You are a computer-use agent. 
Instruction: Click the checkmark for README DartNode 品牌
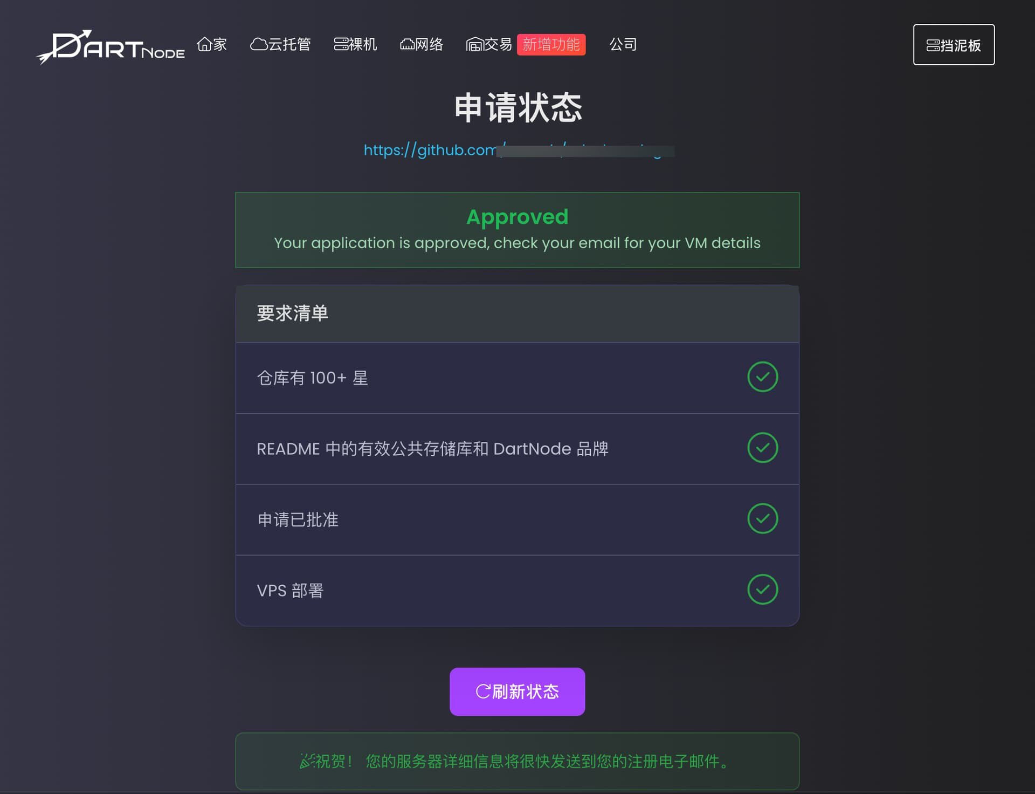(x=762, y=448)
